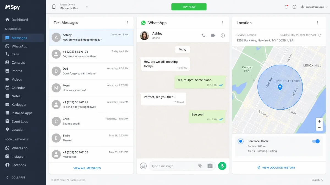This screenshot has height=185, width=330.
Task: Click the target device phone icon
Action: pos(54,7)
